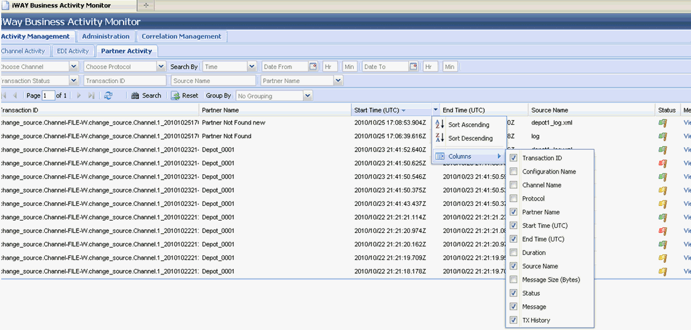691x330 pixels.
Task: Go to the next page of results
Action: (80, 95)
